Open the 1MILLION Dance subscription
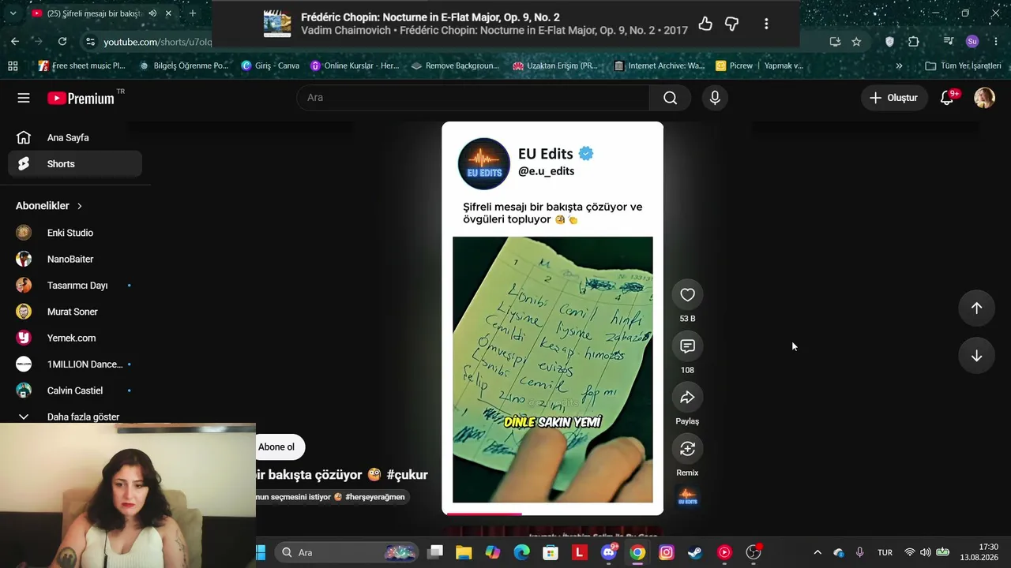The image size is (1011, 568). [x=75, y=364]
